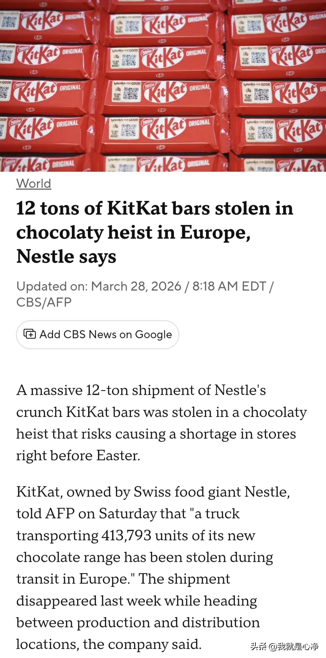
Task: Click the word 'Easter.' ending first paragraph
Action: pyautogui.click(x=118, y=456)
